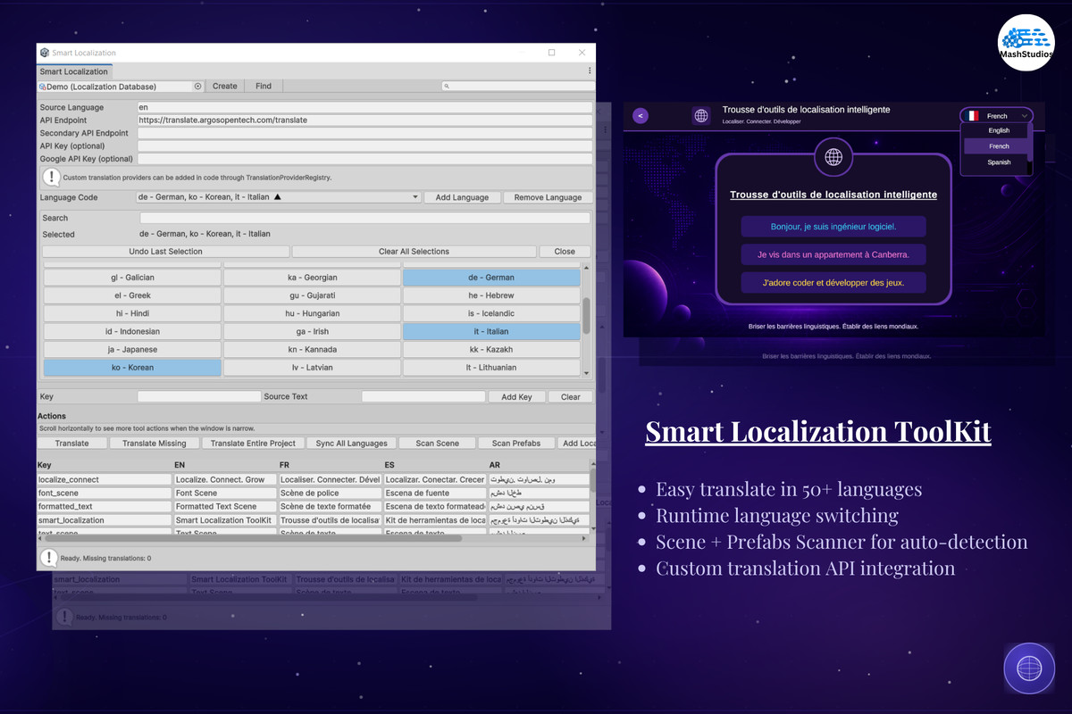Select kn - Kannada language
Viewport: 1072px width, 714px height.
(x=312, y=349)
